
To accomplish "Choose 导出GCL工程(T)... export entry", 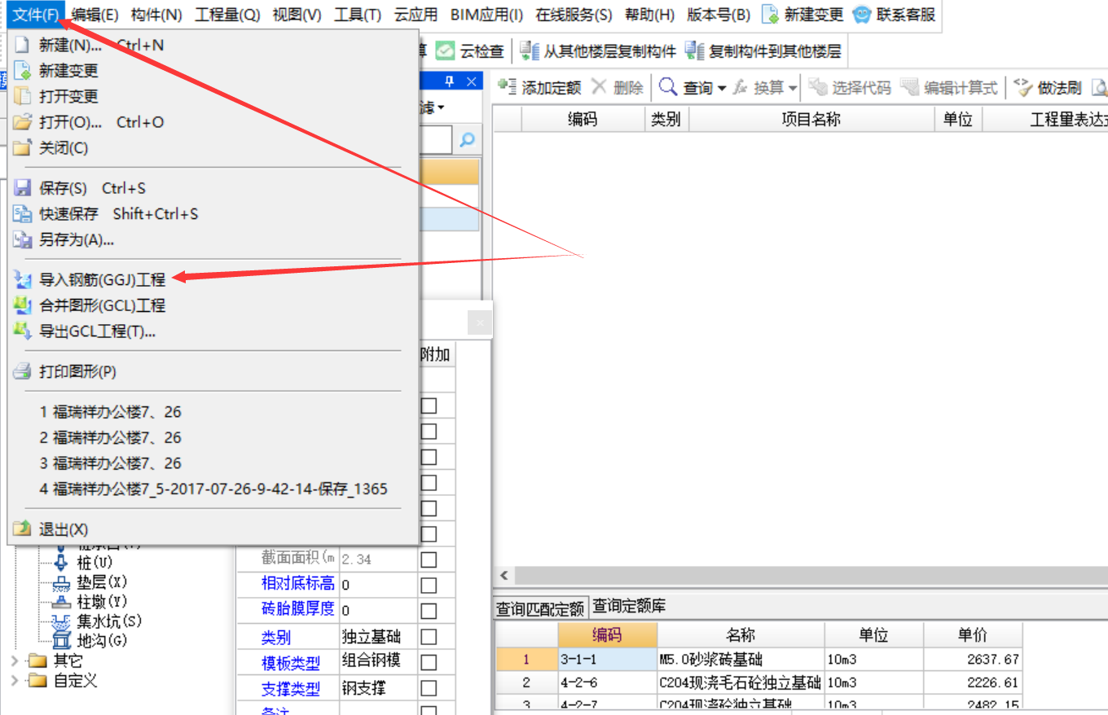I will coord(97,331).
